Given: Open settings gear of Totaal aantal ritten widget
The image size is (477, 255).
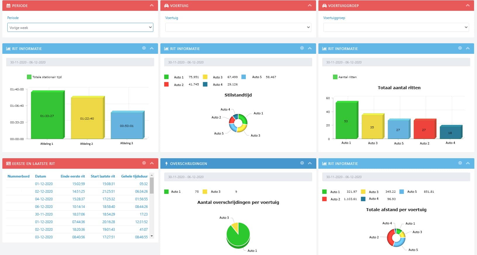Looking at the screenshot, I should (460, 48).
